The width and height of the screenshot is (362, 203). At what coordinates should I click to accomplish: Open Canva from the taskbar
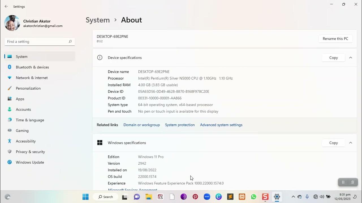219,197
